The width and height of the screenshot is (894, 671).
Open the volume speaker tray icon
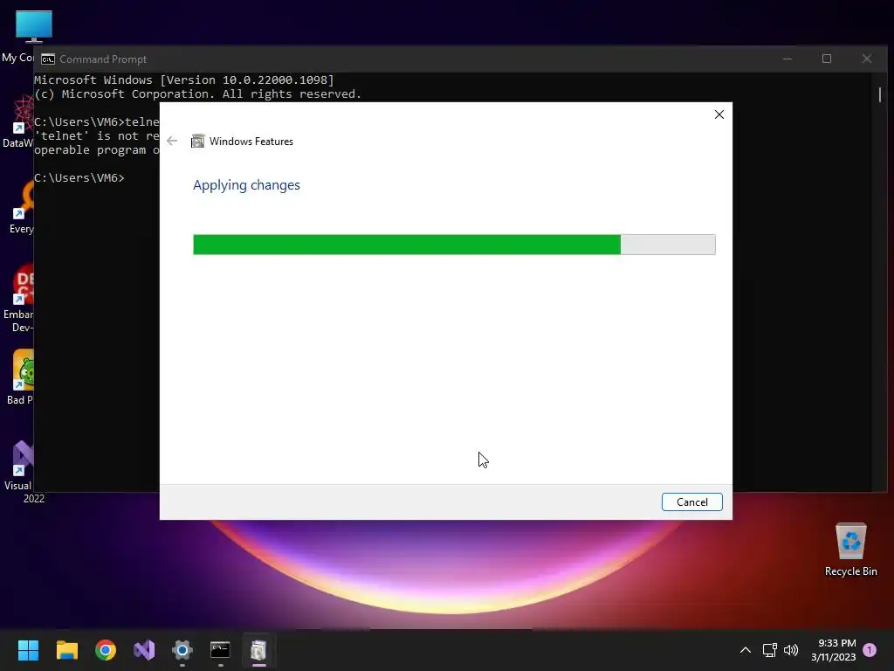coord(791,650)
